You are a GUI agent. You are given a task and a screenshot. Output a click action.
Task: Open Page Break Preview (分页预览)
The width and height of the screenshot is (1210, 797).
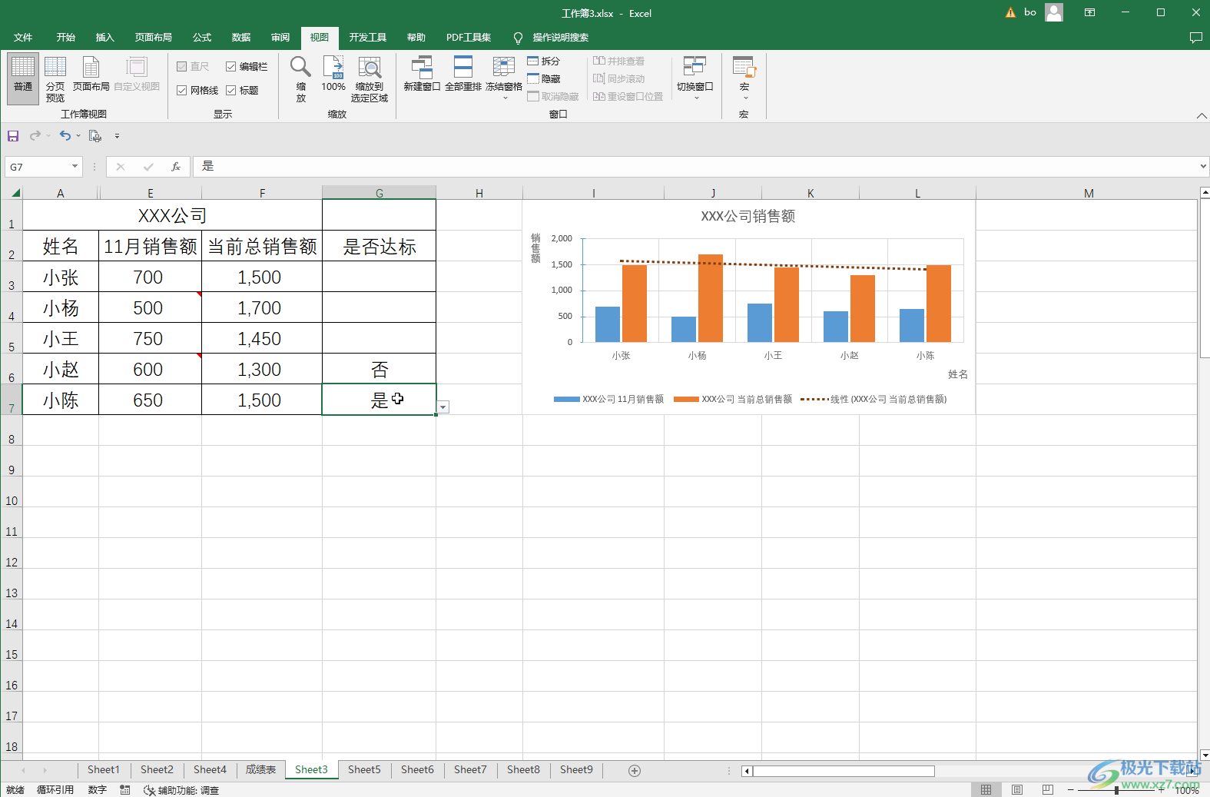[55, 78]
